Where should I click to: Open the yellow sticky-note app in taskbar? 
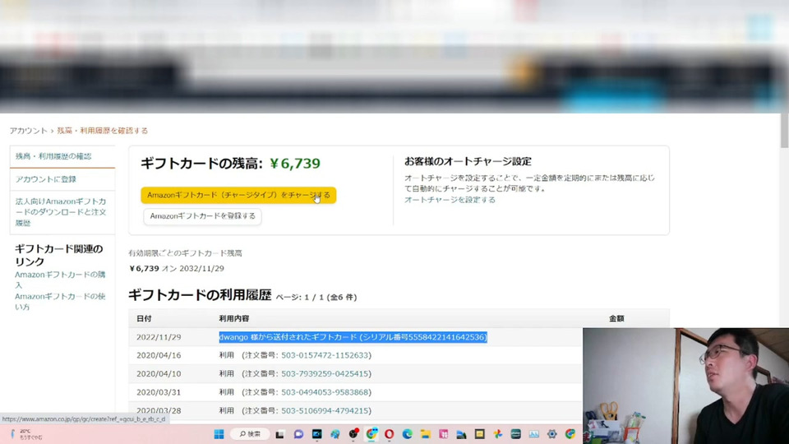coord(479,434)
